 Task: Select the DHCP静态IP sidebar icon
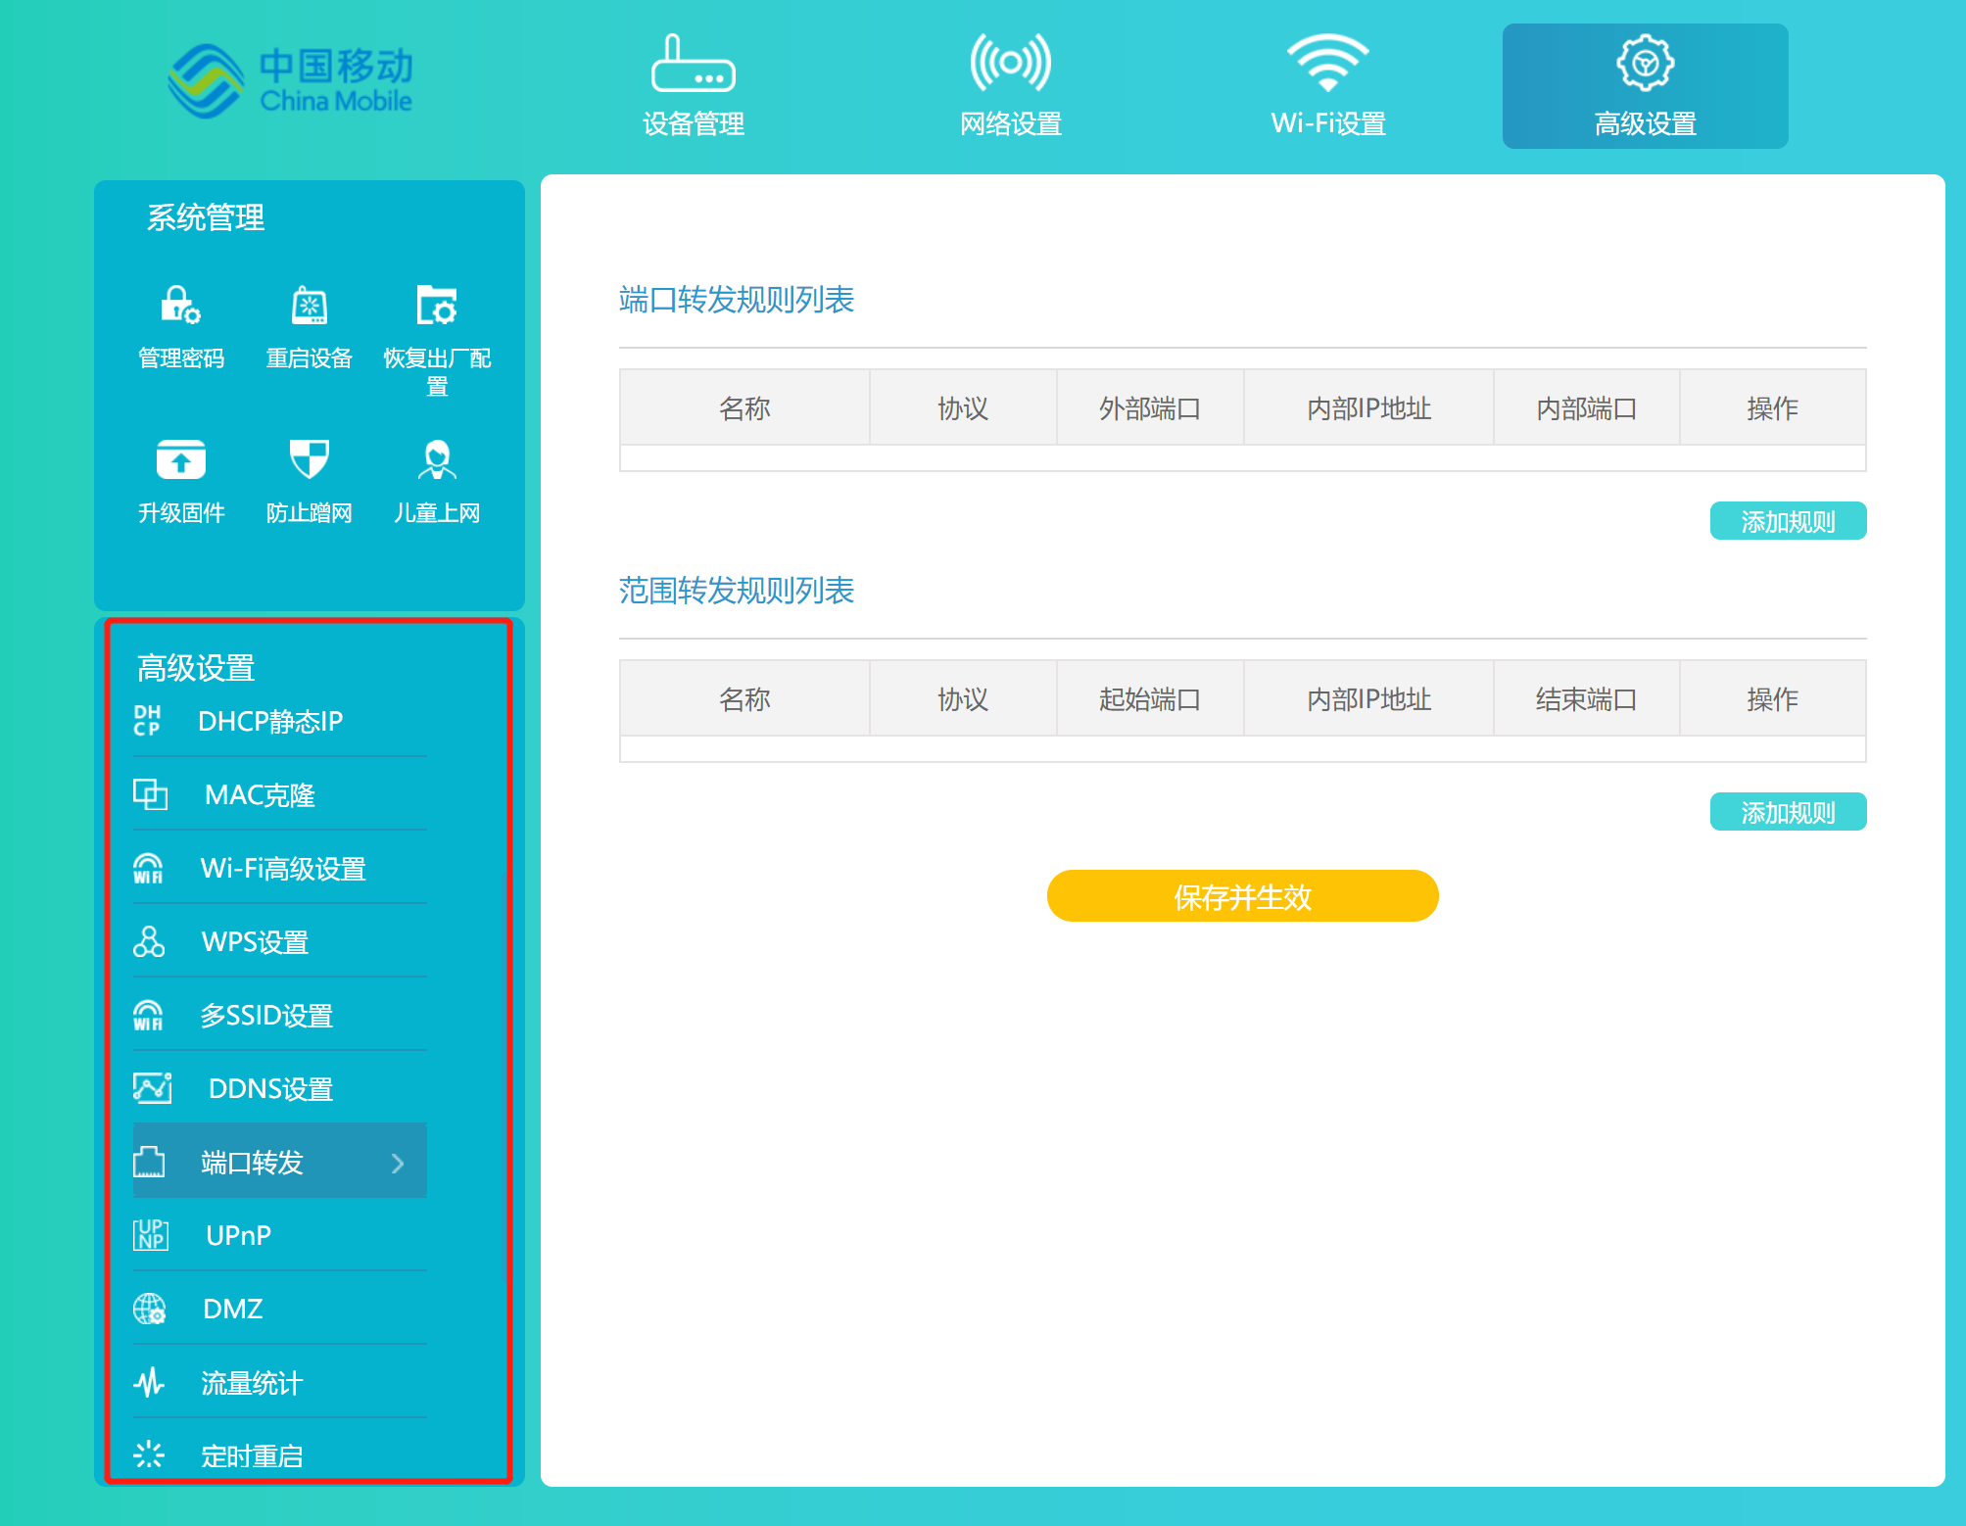[149, 722]
